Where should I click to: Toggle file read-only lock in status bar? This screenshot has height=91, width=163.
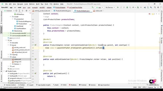(x=155, y=87)
